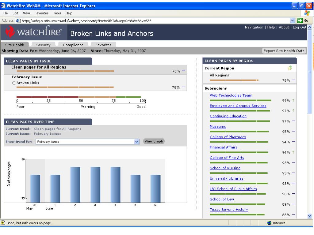This screenshot has height=235, width=314.
Task: Click the Internet zone globe icon
Action: tap(269, 223)
